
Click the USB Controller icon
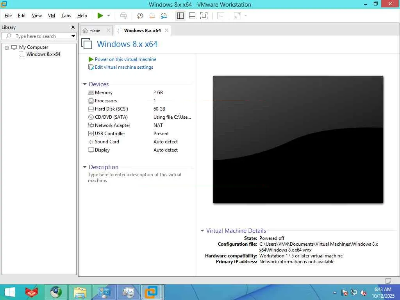click(x=91, y=134)
